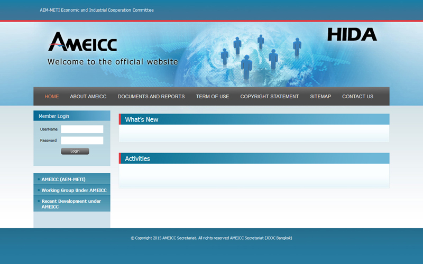Go to ABOUT AMEICC page

coord(88,97)
